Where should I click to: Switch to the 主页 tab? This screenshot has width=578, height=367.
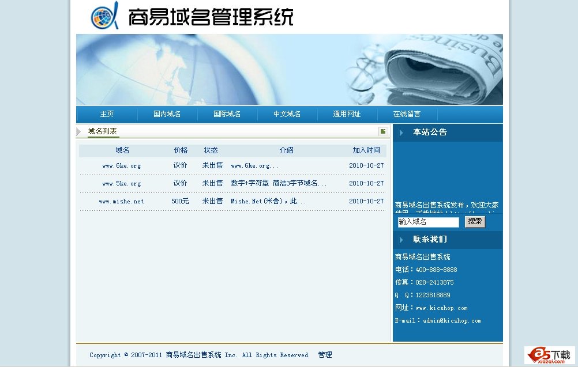107,114
